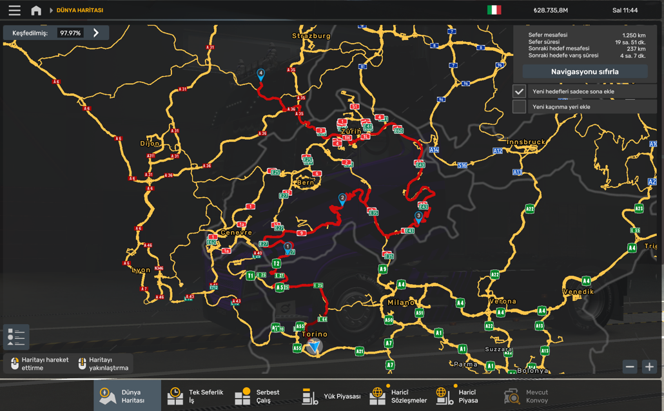Screen dimensions: 664x411
Task: Uncheck Yeni hedefleri sadece sona ekle
Action: (x=518, y=91)
